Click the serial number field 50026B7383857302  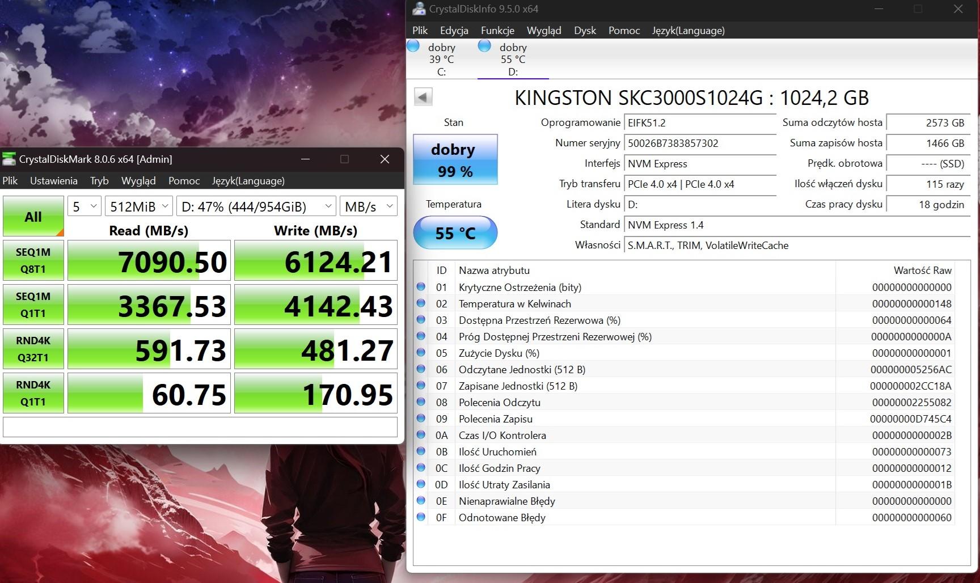[700, 143]
